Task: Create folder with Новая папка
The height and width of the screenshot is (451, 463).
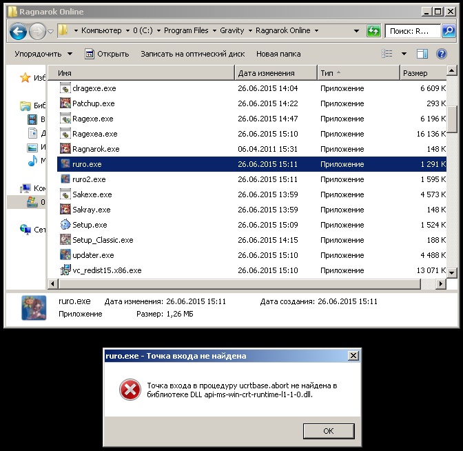Action: coord(278,54)
